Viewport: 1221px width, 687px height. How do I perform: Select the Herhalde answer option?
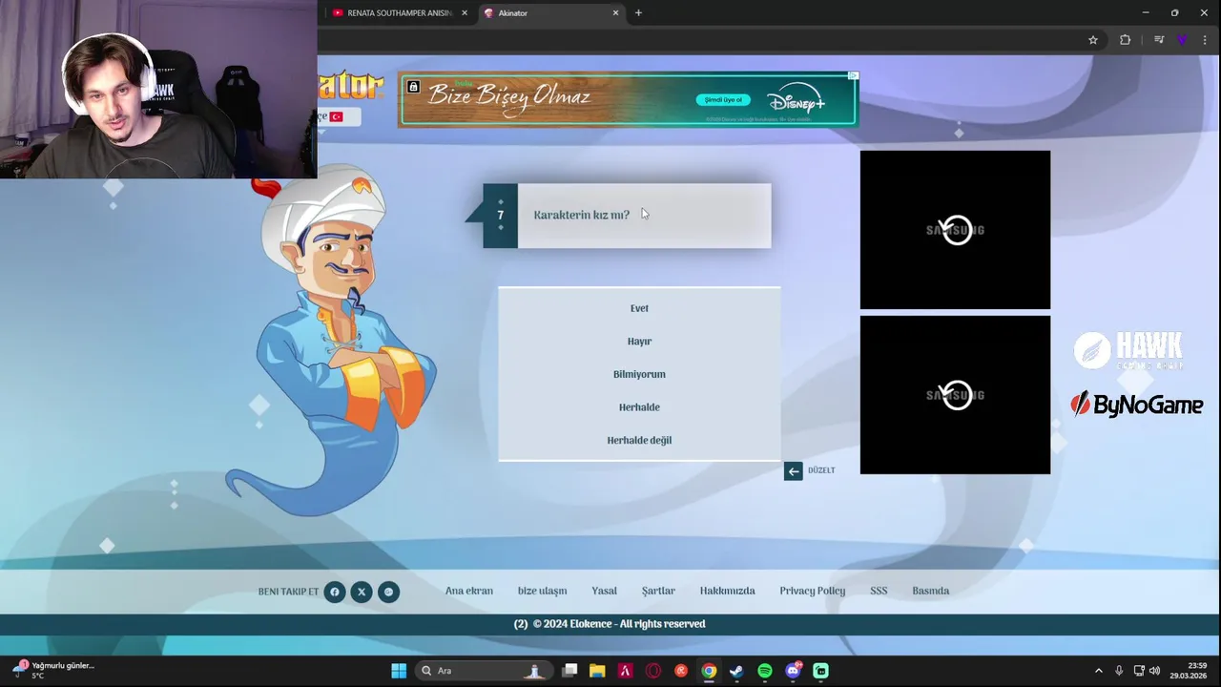point(639,407)
